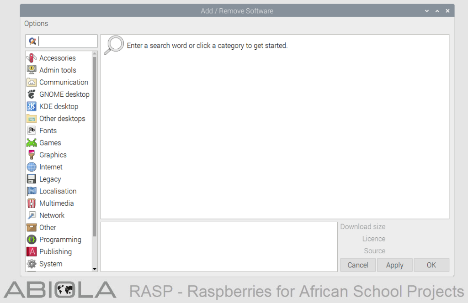Open the Options menu

(x=36, y=24)
